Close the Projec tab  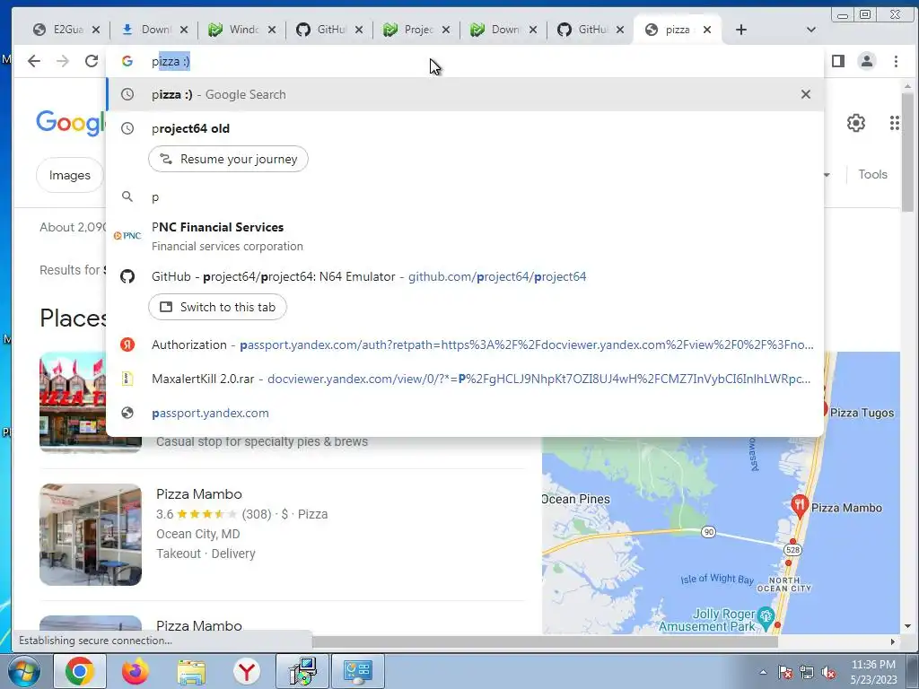(x=446, y=30)
